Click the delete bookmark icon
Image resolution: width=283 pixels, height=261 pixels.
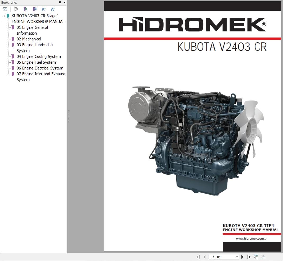[16, 9]
